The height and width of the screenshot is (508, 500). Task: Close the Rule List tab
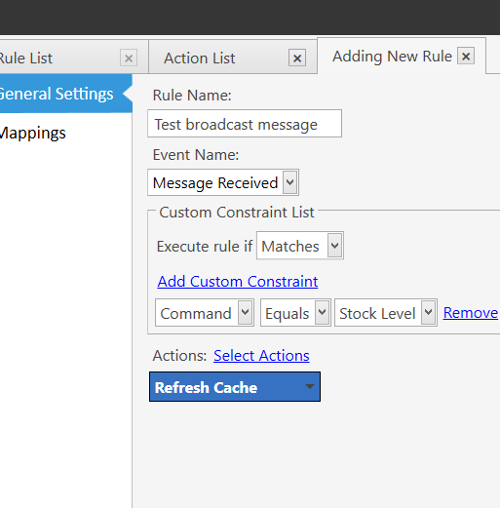[129, 59]
